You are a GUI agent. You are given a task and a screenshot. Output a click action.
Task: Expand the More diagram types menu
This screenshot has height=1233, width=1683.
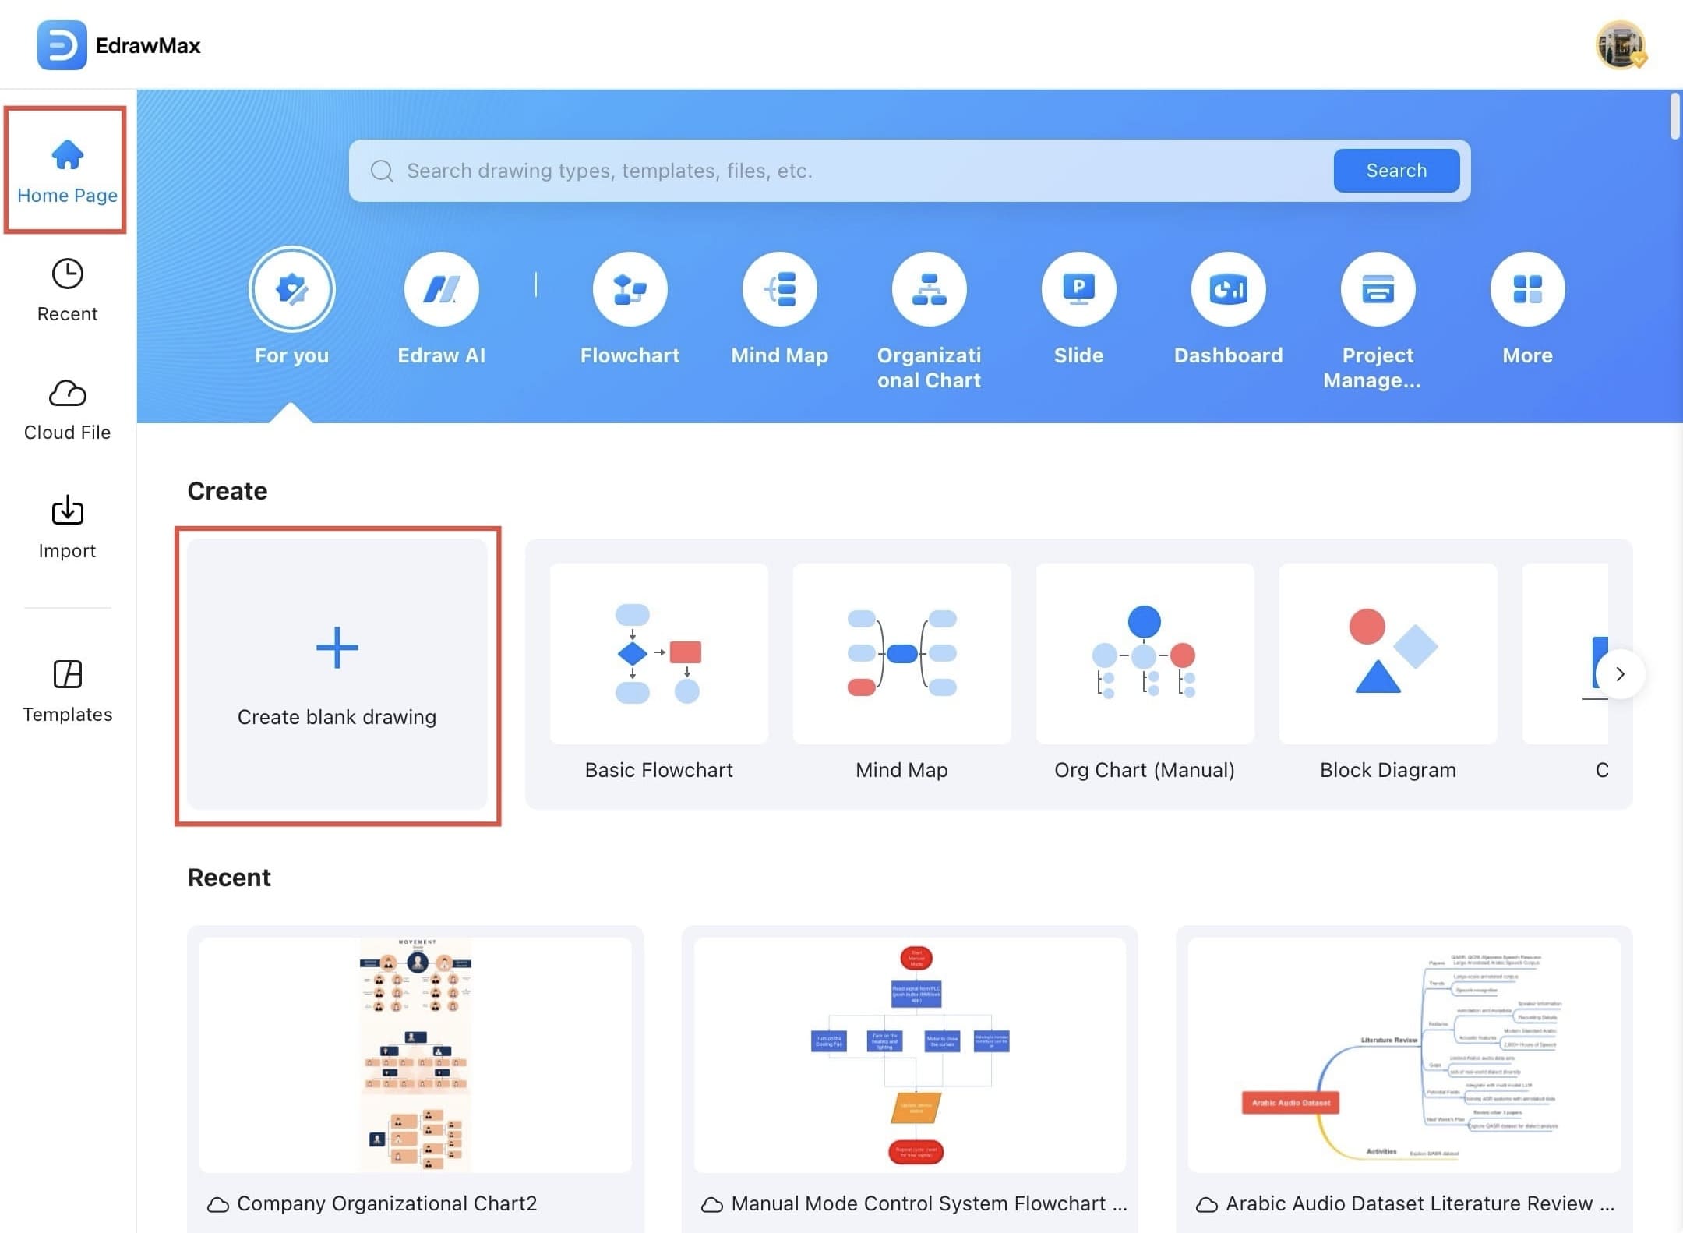(x=1527, y=290)
